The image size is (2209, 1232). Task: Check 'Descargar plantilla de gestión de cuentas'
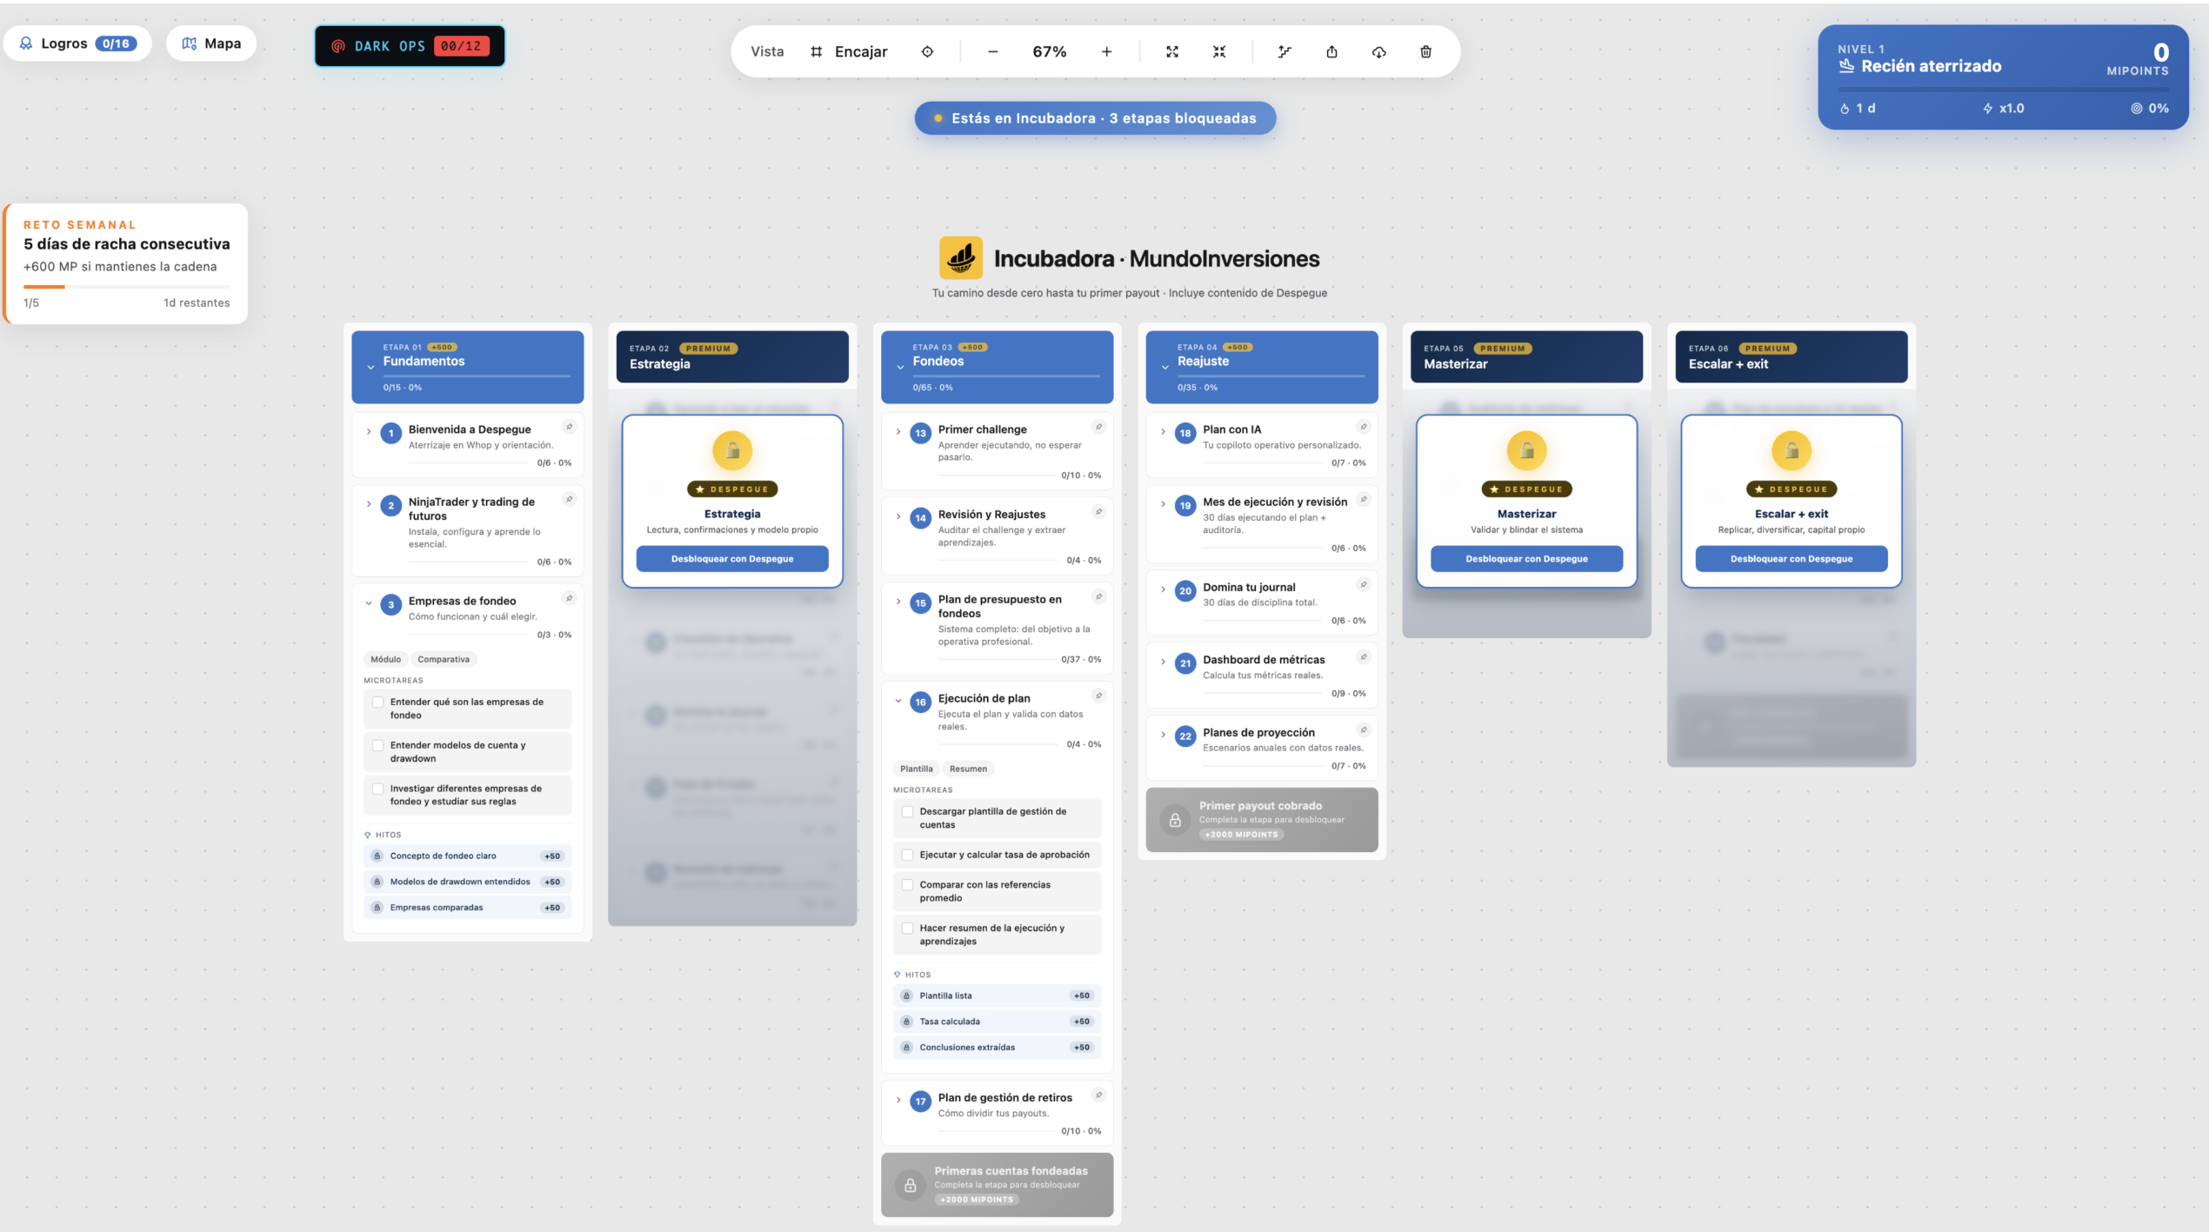point(907,811)
